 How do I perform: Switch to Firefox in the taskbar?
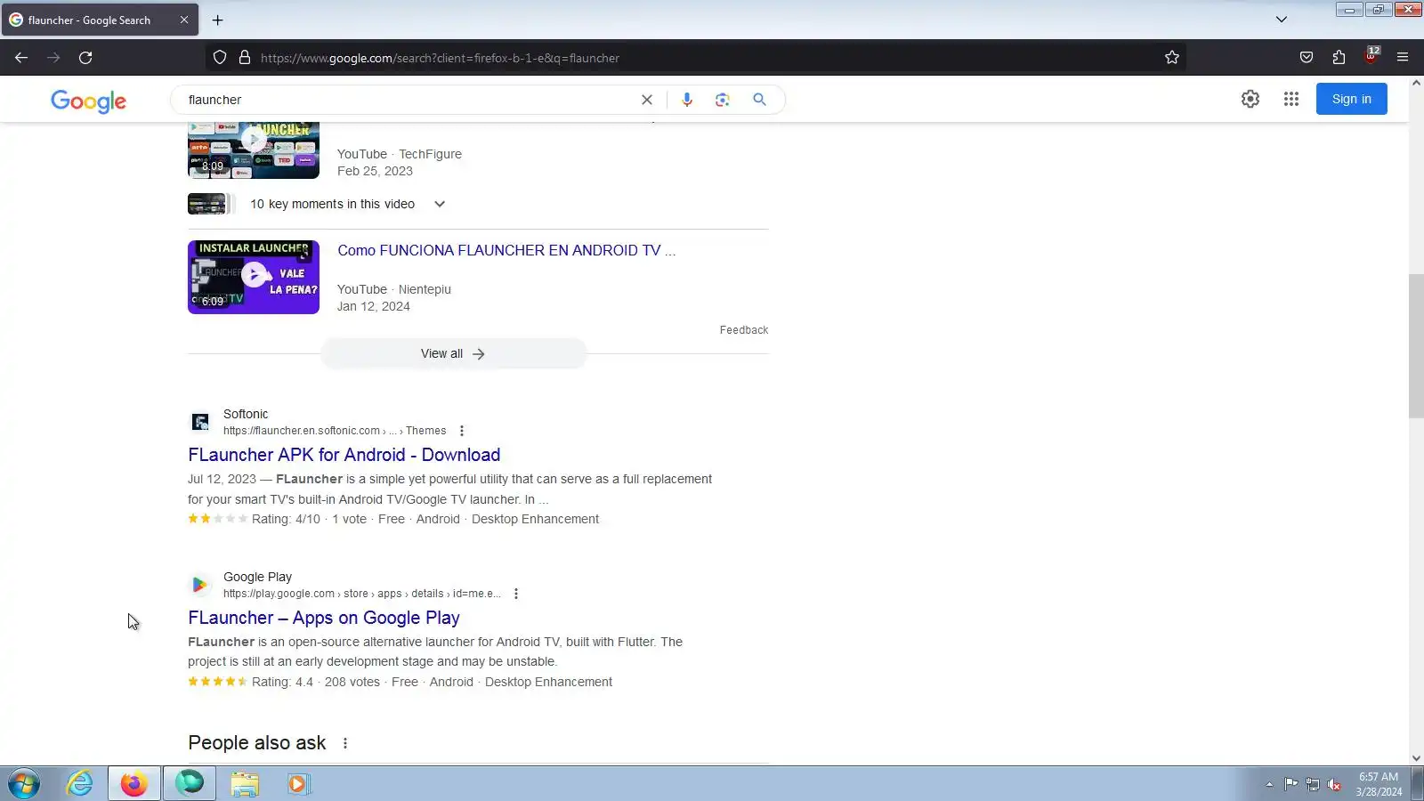tap(134, 784)
